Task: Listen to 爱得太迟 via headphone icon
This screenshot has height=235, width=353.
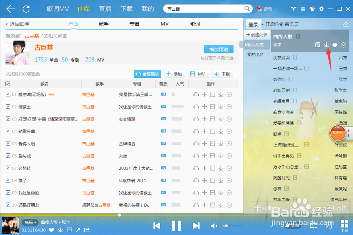Action: [196, 143]
